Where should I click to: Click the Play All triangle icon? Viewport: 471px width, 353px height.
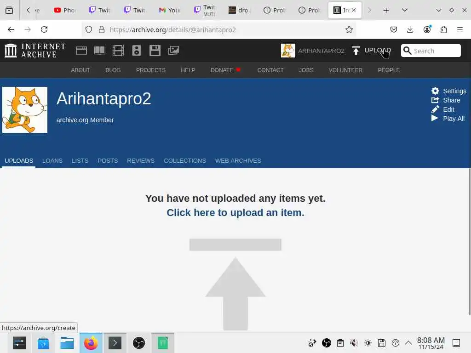435,118
